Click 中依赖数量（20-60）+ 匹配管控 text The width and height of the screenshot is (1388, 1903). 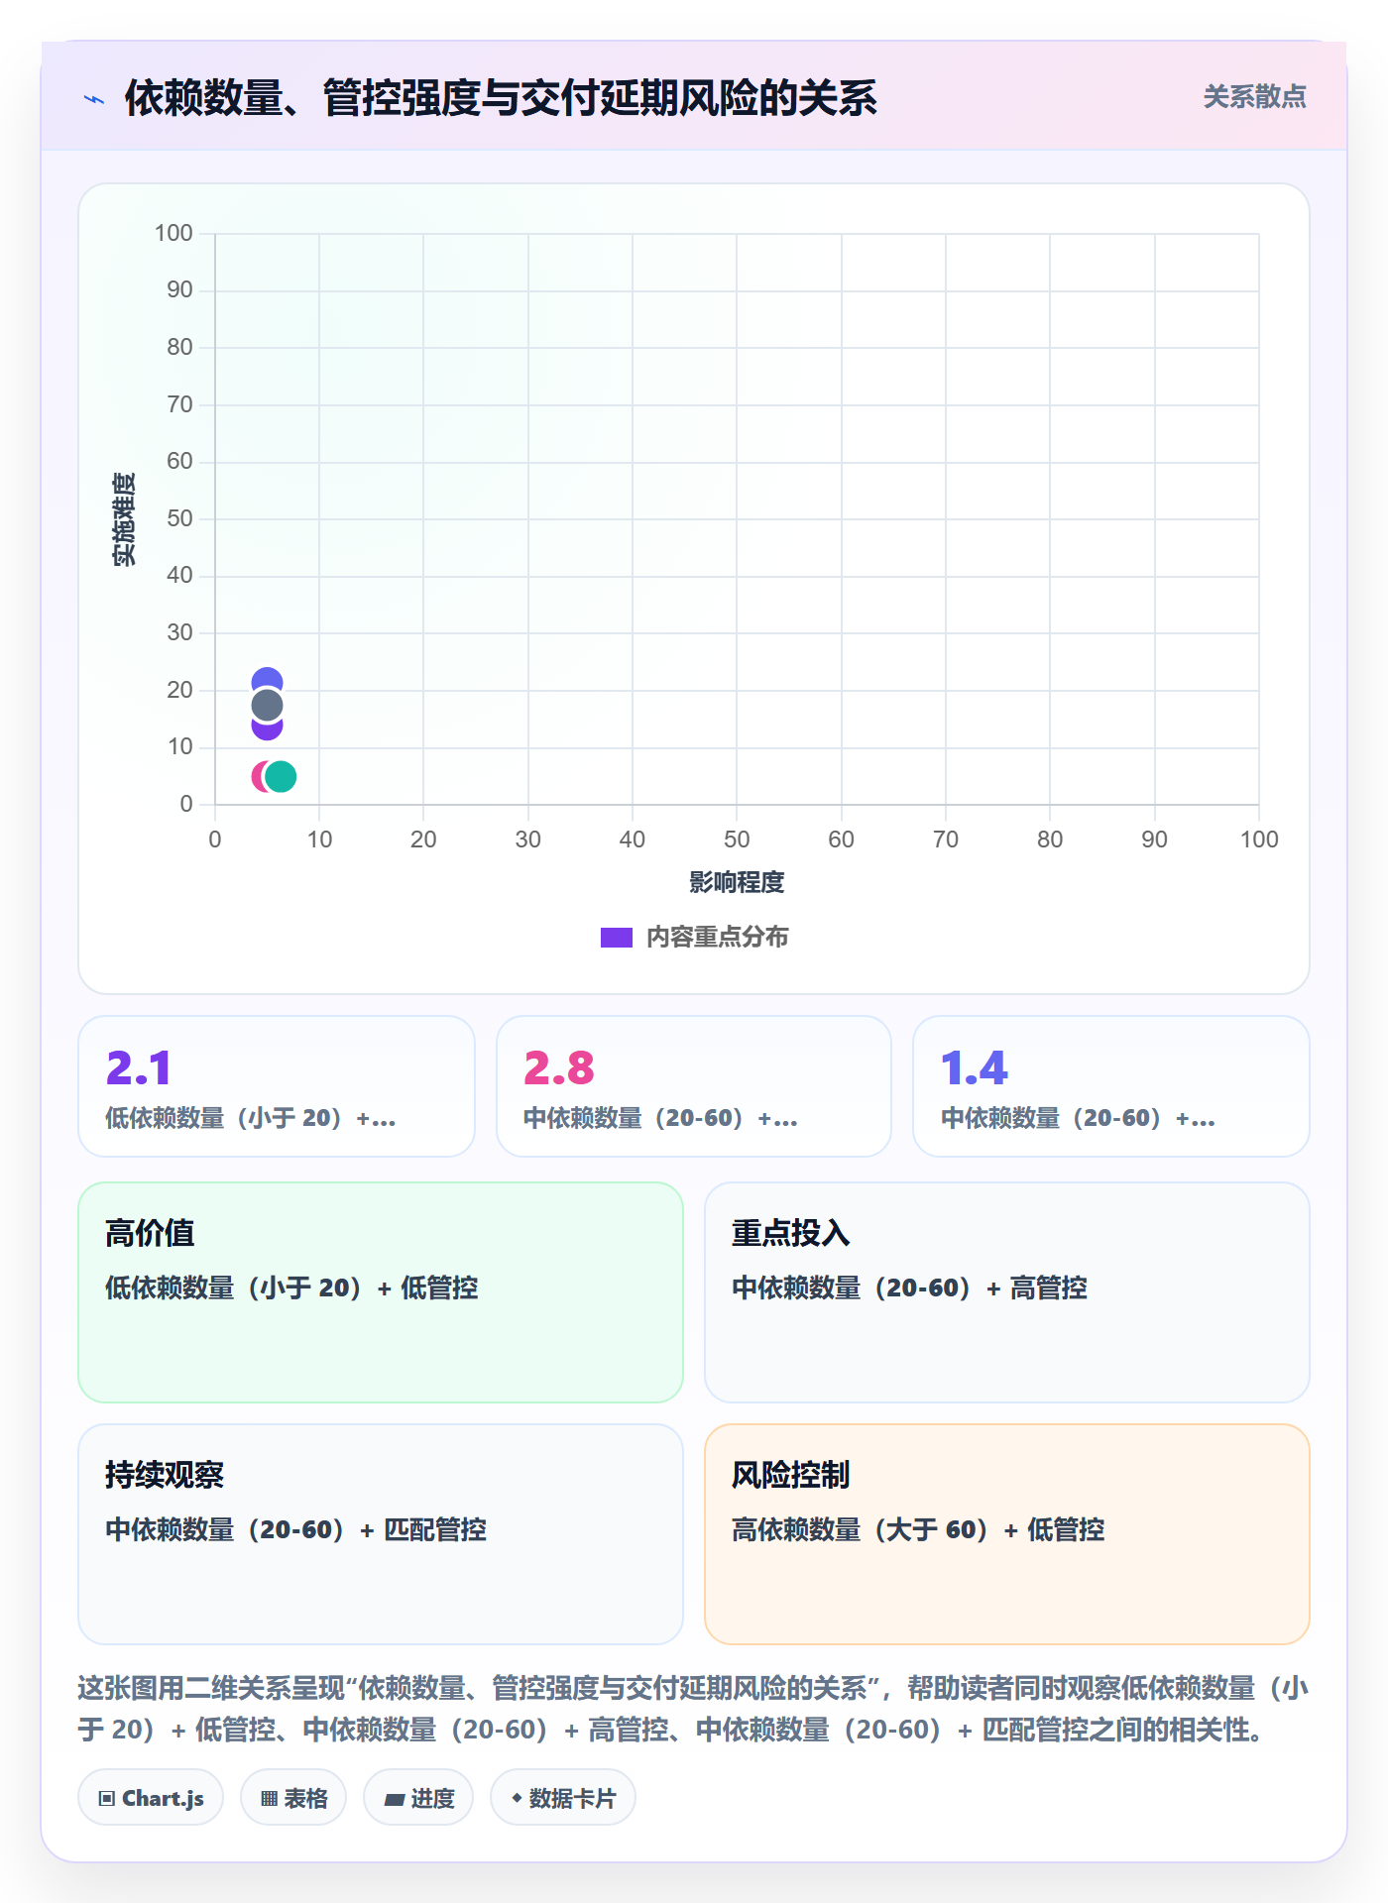click(295, 1529)
